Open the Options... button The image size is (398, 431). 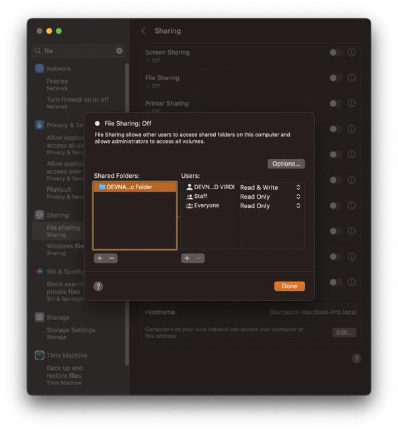286,164
